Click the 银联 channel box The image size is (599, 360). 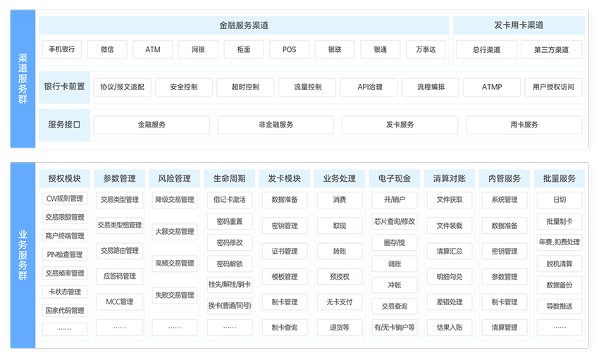(334, 49)
